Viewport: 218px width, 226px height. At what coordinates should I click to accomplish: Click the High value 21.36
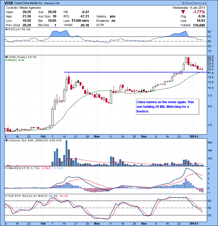click(27, 16)
